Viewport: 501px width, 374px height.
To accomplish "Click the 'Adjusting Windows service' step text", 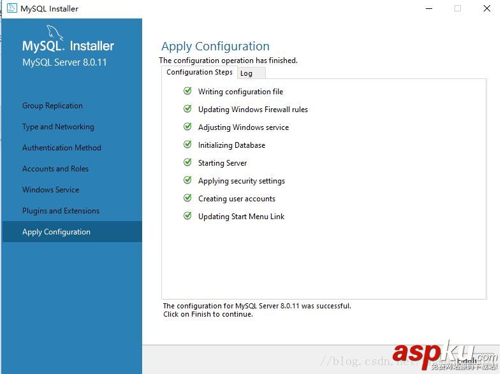I will tap(243, 127).
